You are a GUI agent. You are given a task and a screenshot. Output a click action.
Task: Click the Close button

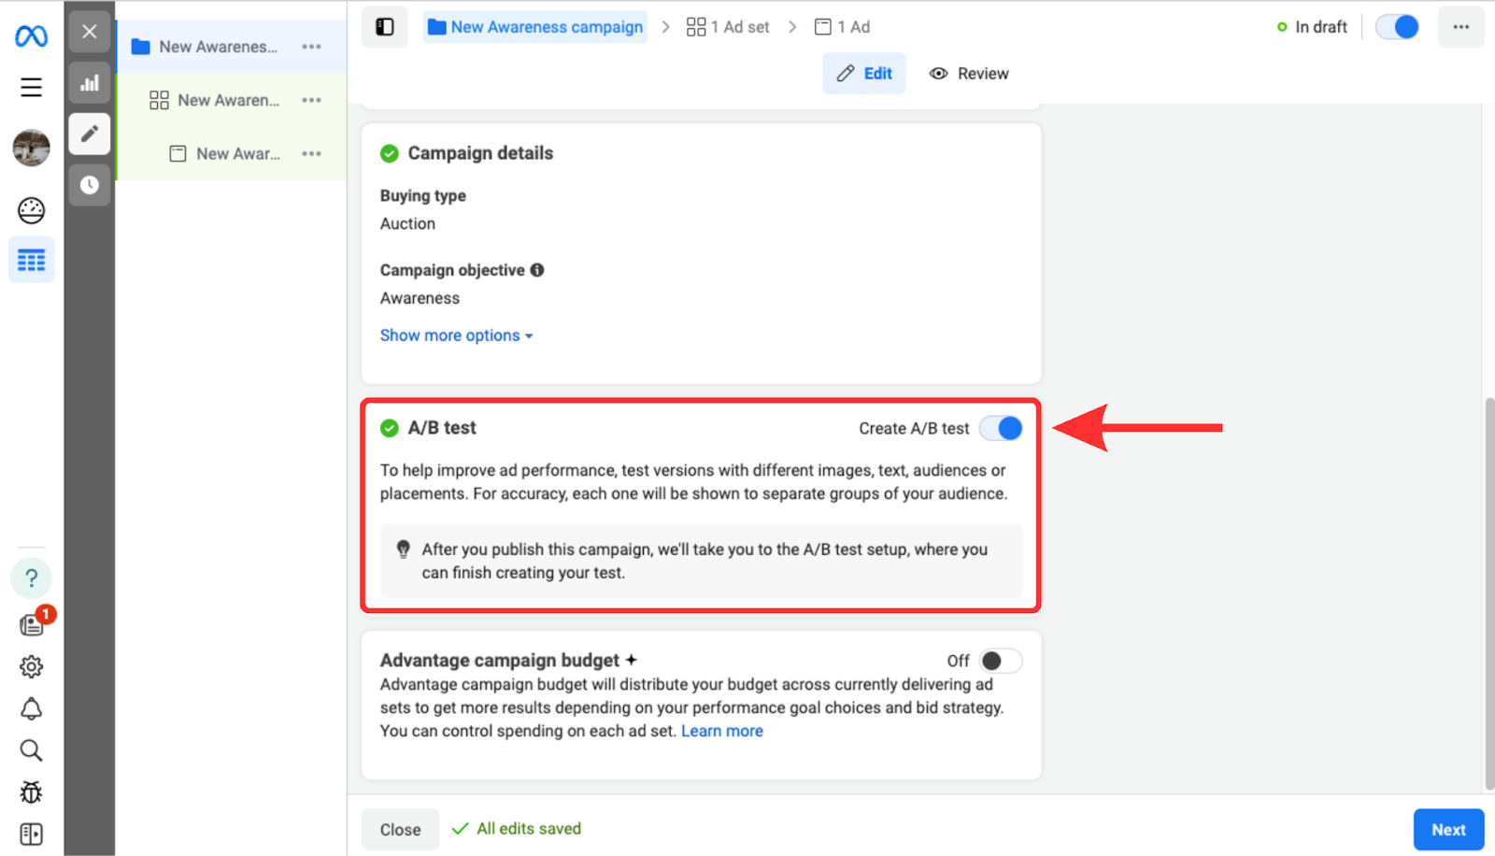(x=400, y=830)
